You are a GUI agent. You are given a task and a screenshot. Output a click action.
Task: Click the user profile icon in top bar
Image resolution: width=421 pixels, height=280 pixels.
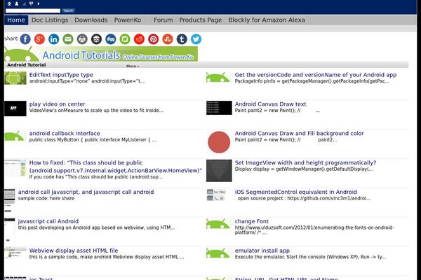17,3
